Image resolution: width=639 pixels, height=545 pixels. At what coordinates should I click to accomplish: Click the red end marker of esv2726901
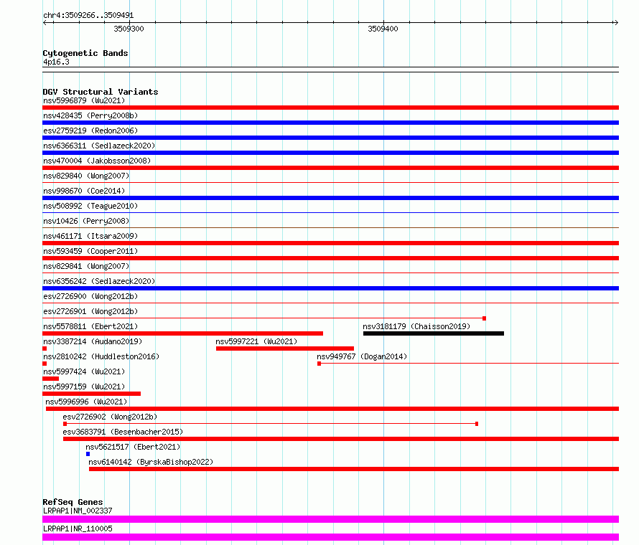click(484, 318)
